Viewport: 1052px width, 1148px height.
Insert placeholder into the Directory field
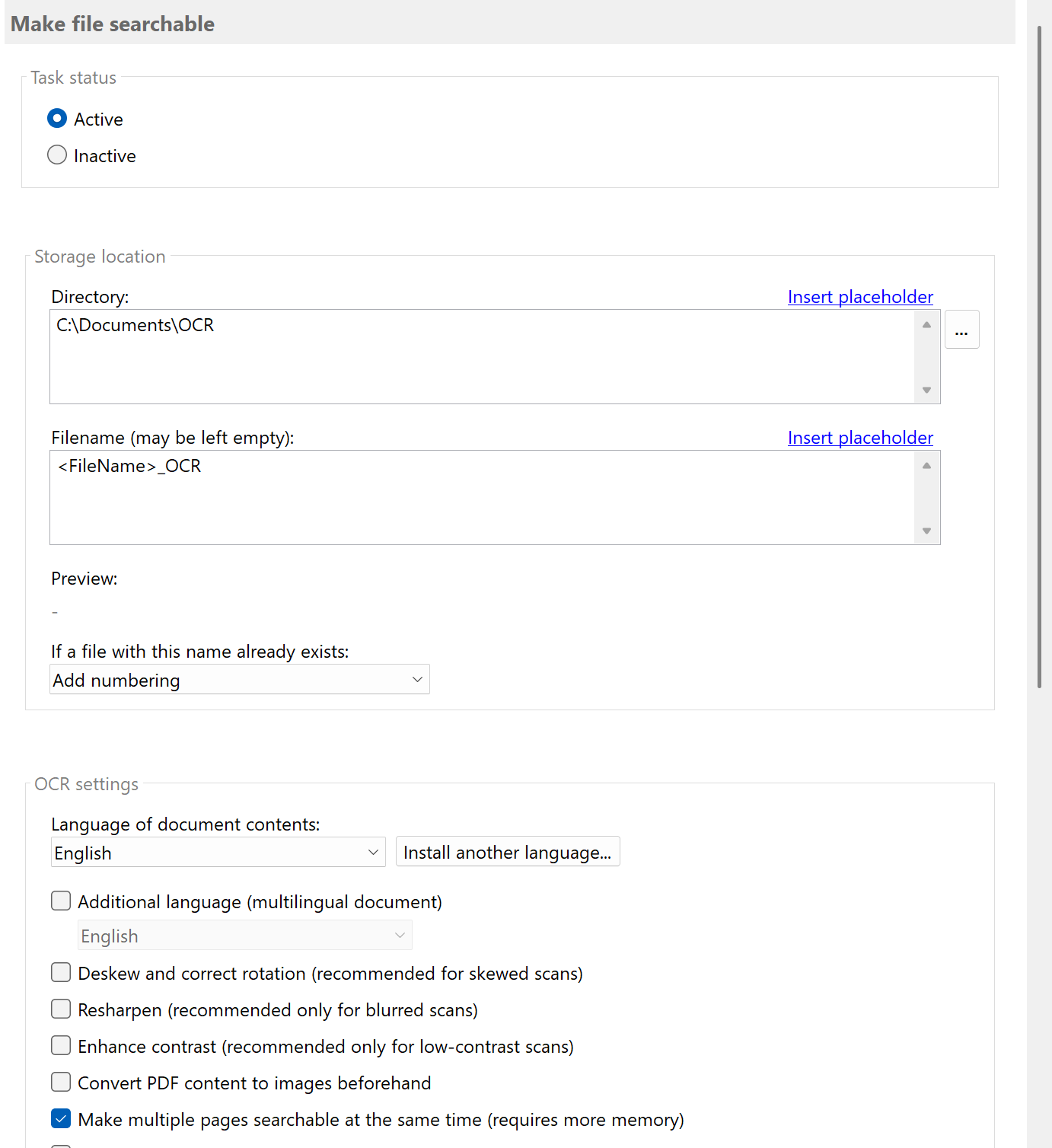tap(860, 297)
